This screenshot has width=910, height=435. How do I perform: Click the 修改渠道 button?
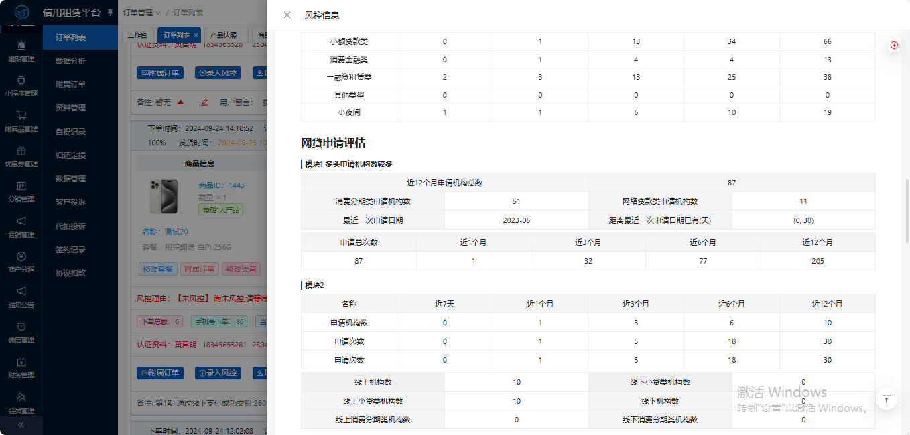[241, 269]
